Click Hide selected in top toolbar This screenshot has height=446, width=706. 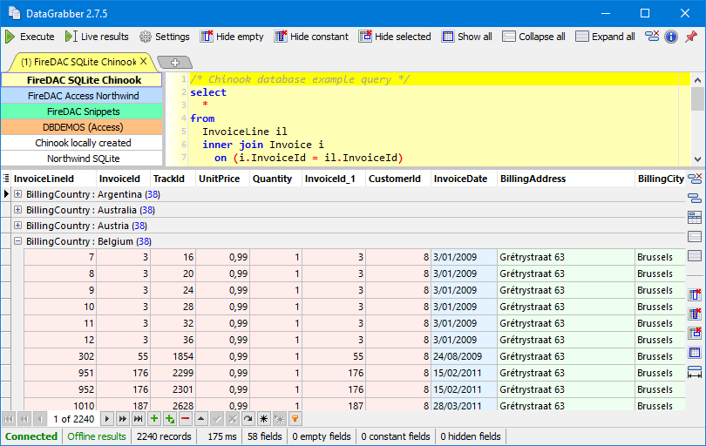(395, 37)
